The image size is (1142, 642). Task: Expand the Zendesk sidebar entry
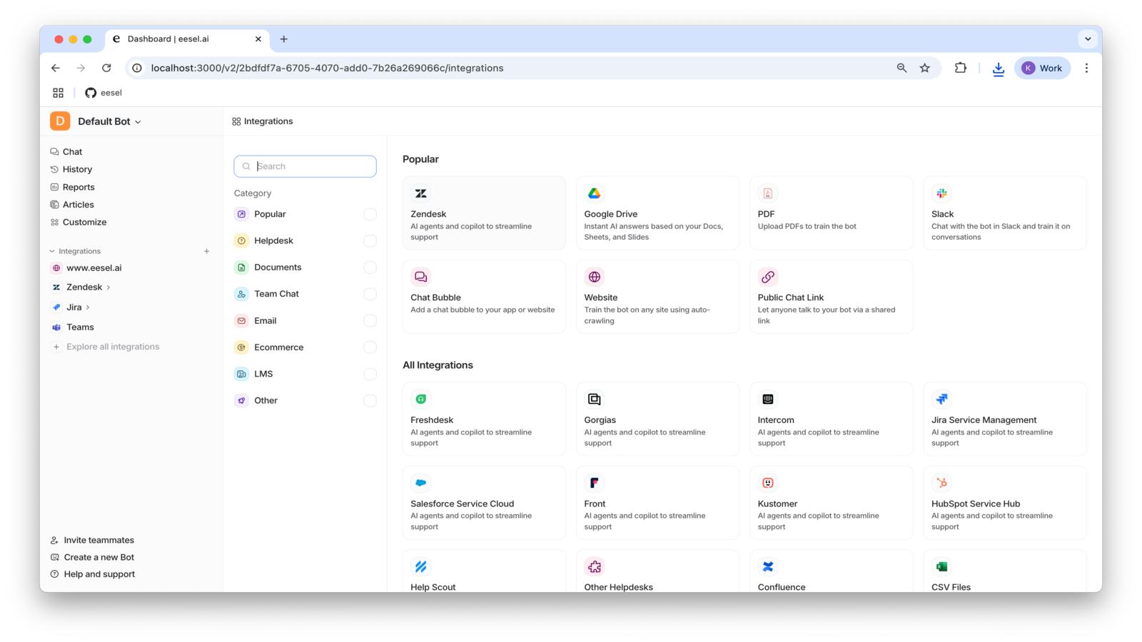pos(108,287)
